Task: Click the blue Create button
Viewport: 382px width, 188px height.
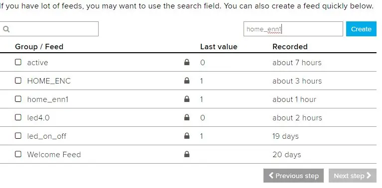Action: (x=361, y=29)
